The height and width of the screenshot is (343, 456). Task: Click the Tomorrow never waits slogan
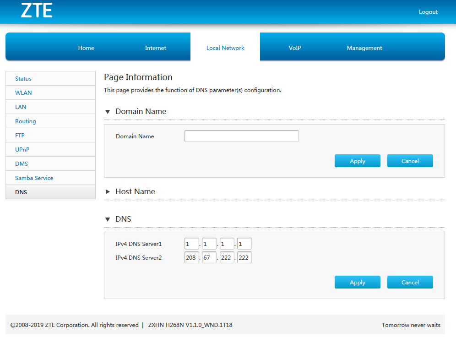coord(411,325)
